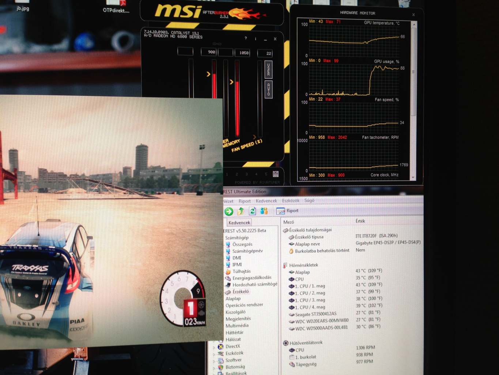Click the up-level arrow icon in Everest toolbar
The height and width of the screenshot is (375, 499).
click(x=241, y=211)
